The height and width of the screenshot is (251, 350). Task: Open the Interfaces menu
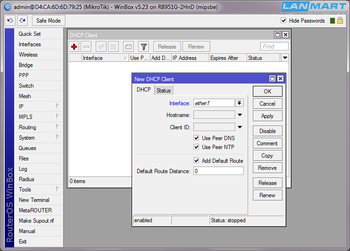tap(38, 44)
